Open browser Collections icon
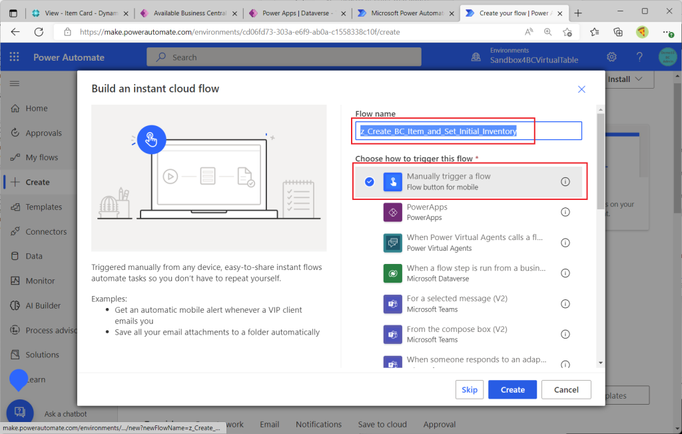Image resolution: width=682 pixels, height=434 pixels. [617, 32]
